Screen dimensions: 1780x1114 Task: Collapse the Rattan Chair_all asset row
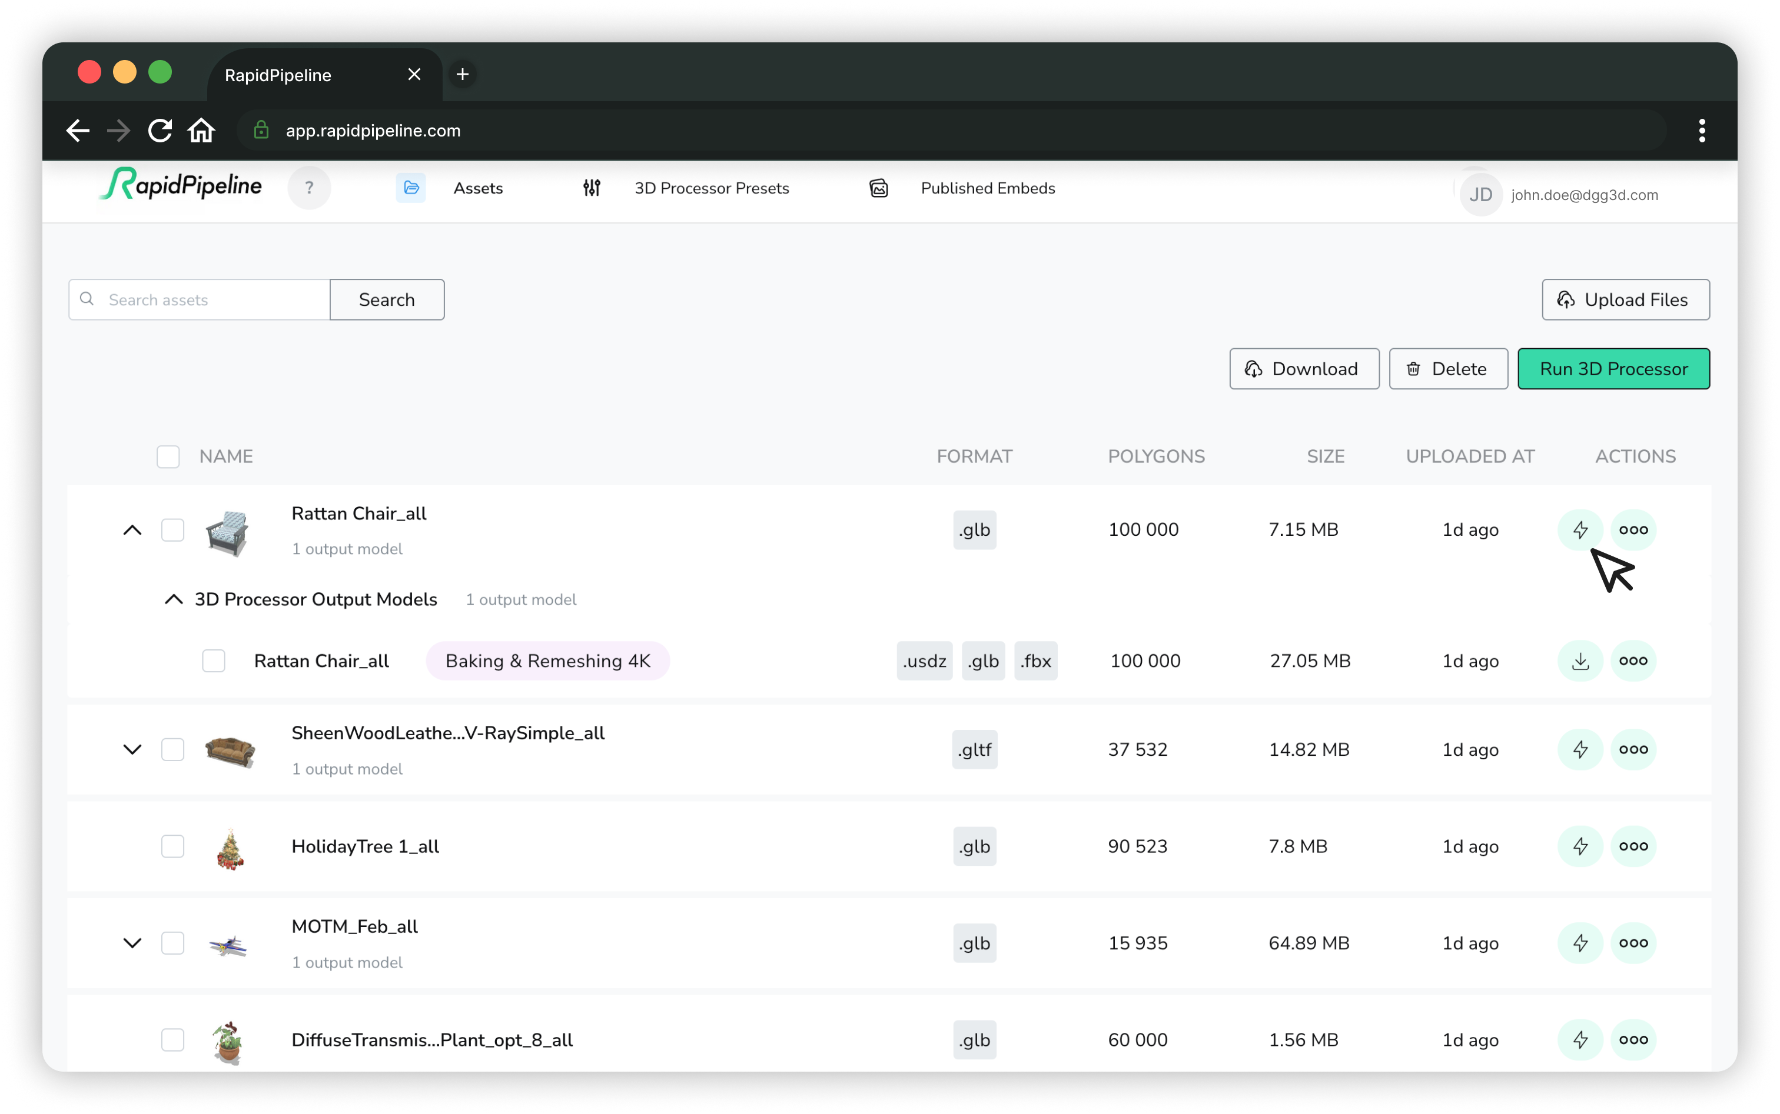pos(131,529)
